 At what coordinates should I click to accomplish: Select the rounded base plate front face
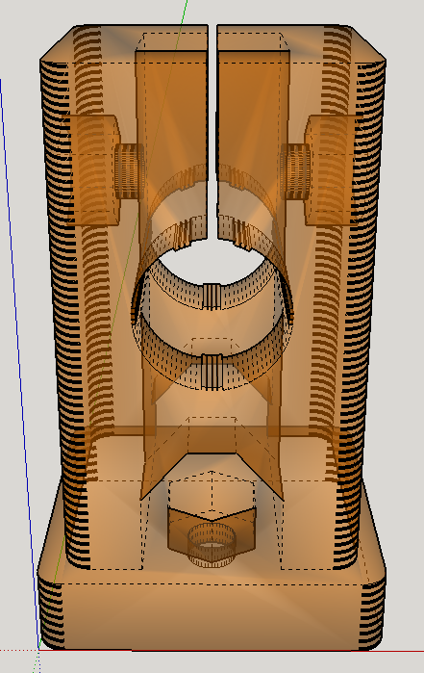211,616
